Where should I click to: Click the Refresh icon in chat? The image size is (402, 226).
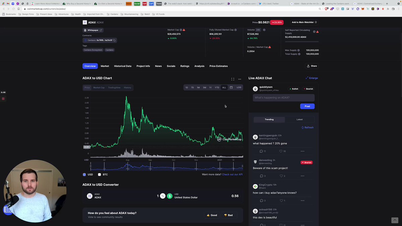(x=303, y=128)
